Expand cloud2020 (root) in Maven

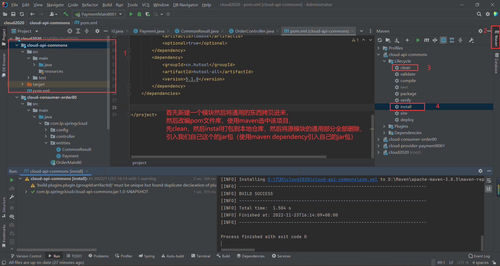coord(379,152)
